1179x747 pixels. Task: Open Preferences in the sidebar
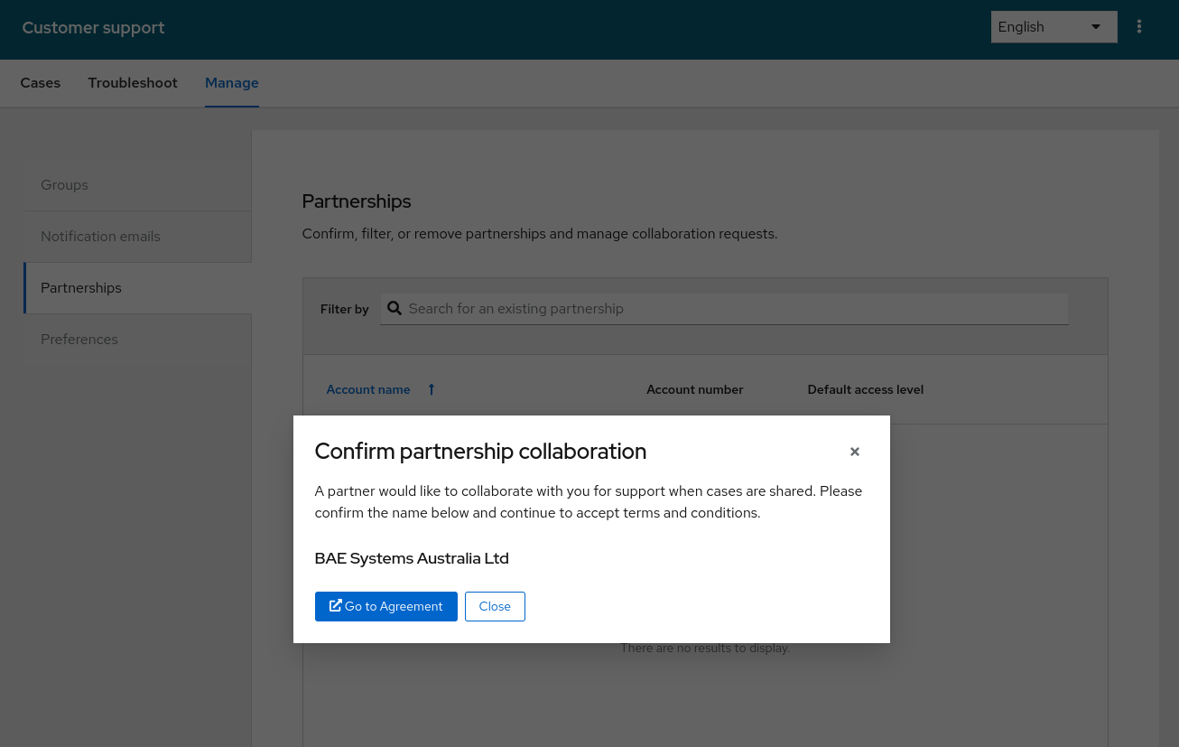(137, 340)
